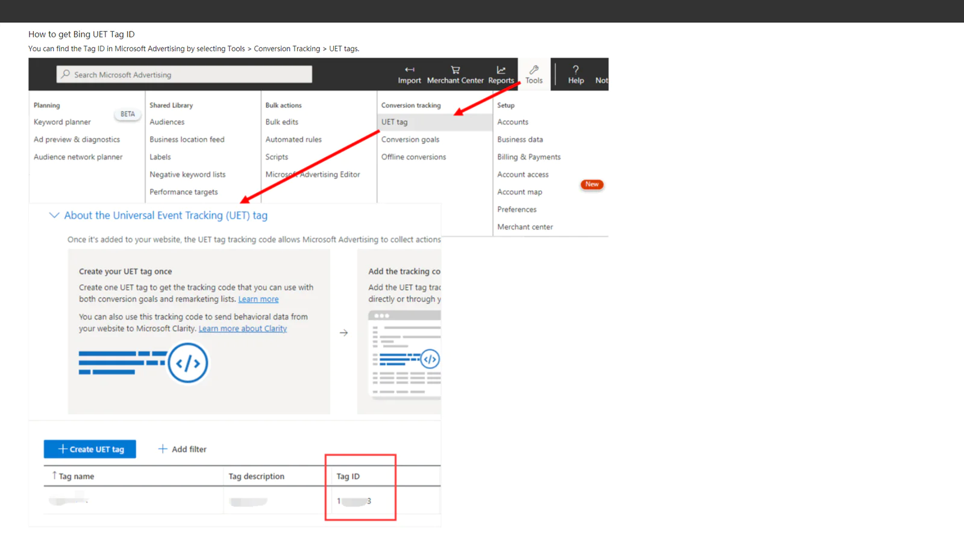Click the Tag ID column header

click(x=348, y=476)
